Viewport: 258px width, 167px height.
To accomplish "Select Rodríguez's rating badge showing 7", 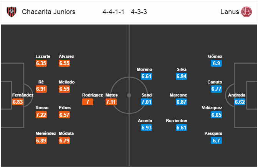I will 88,102.
